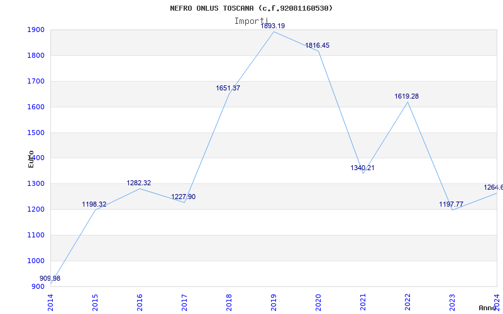Image resolution: width=503 pixels, height=314 pixels.
Task: Select the Importi subtitle label
Action: tap(251, 21)
